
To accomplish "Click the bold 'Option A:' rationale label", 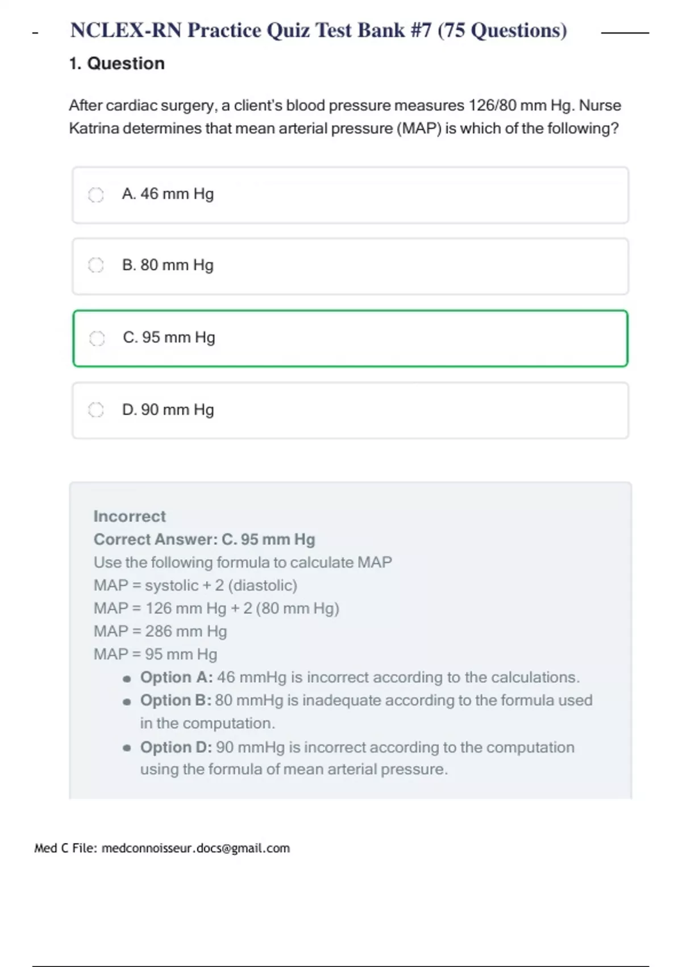I will 176,677.
